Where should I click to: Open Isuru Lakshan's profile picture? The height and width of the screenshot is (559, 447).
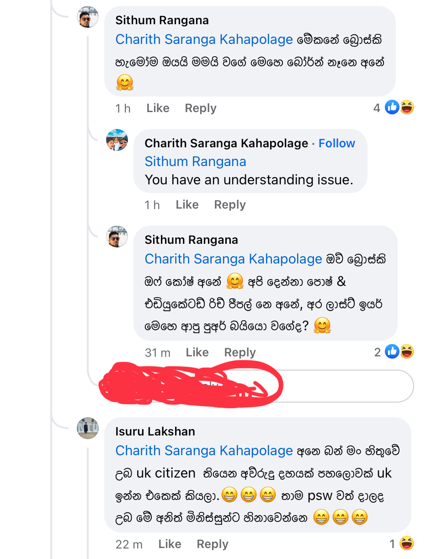tap(88, 428)
